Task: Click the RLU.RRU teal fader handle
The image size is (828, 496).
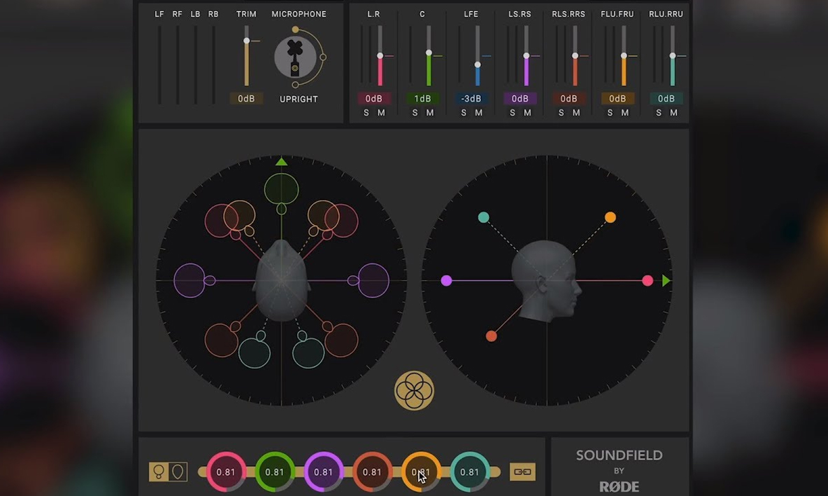Action: pyautogui.click(x=673, y=56)
